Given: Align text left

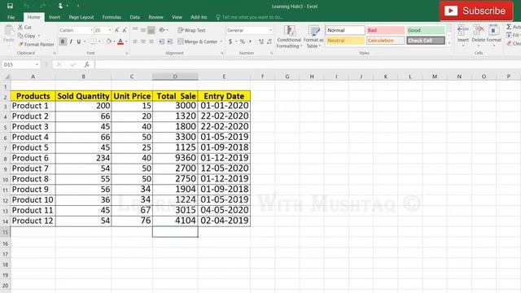Looking at the screenshot, I should (x=135, y=42).
